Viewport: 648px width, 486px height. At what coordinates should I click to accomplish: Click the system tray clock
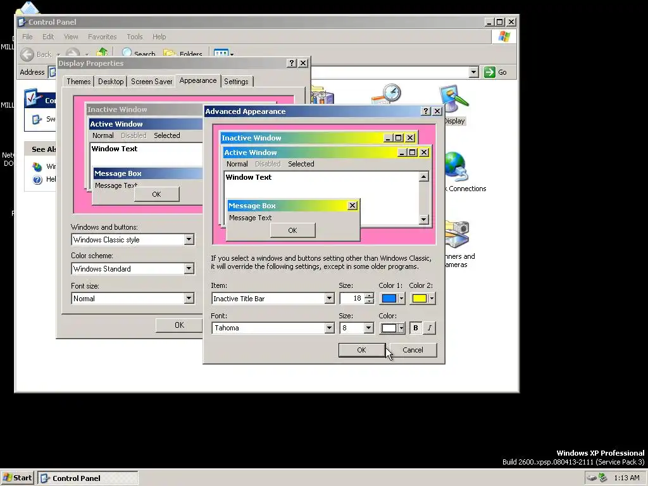(x=626, y=478)
